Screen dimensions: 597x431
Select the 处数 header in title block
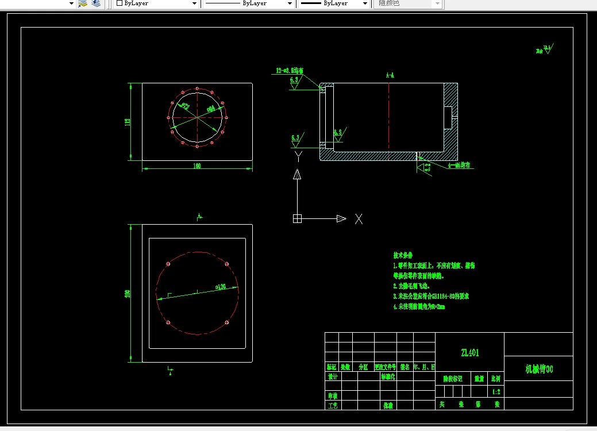click(x=345, y=367)
